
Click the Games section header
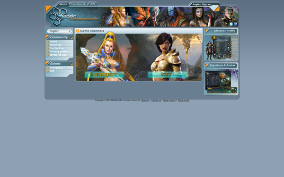click(59, 64)
